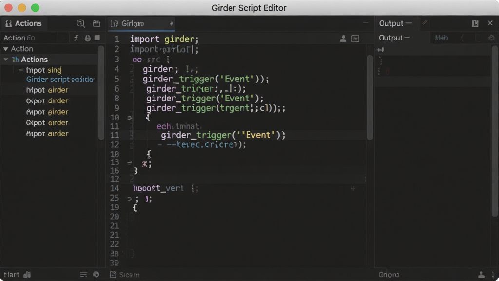
Task: Click the script file icon in bottom bar
Action: tap(113, 275)
